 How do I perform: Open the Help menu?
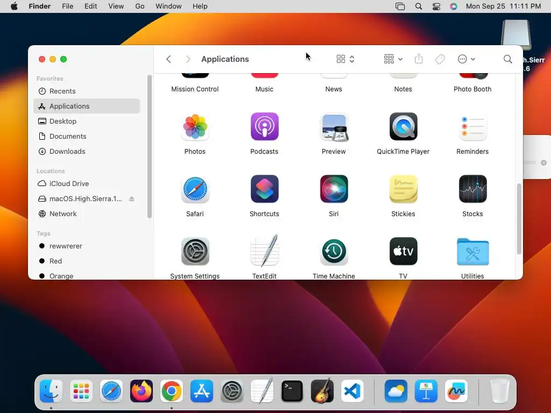point(200,6)
